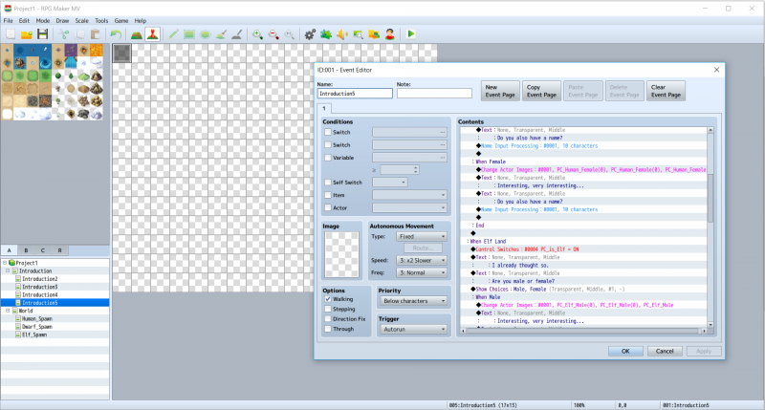This screenshot has width=765, height=410.
Task: Switch to Event mode icon
Action: pyautogui.click(x=153, y=34)
